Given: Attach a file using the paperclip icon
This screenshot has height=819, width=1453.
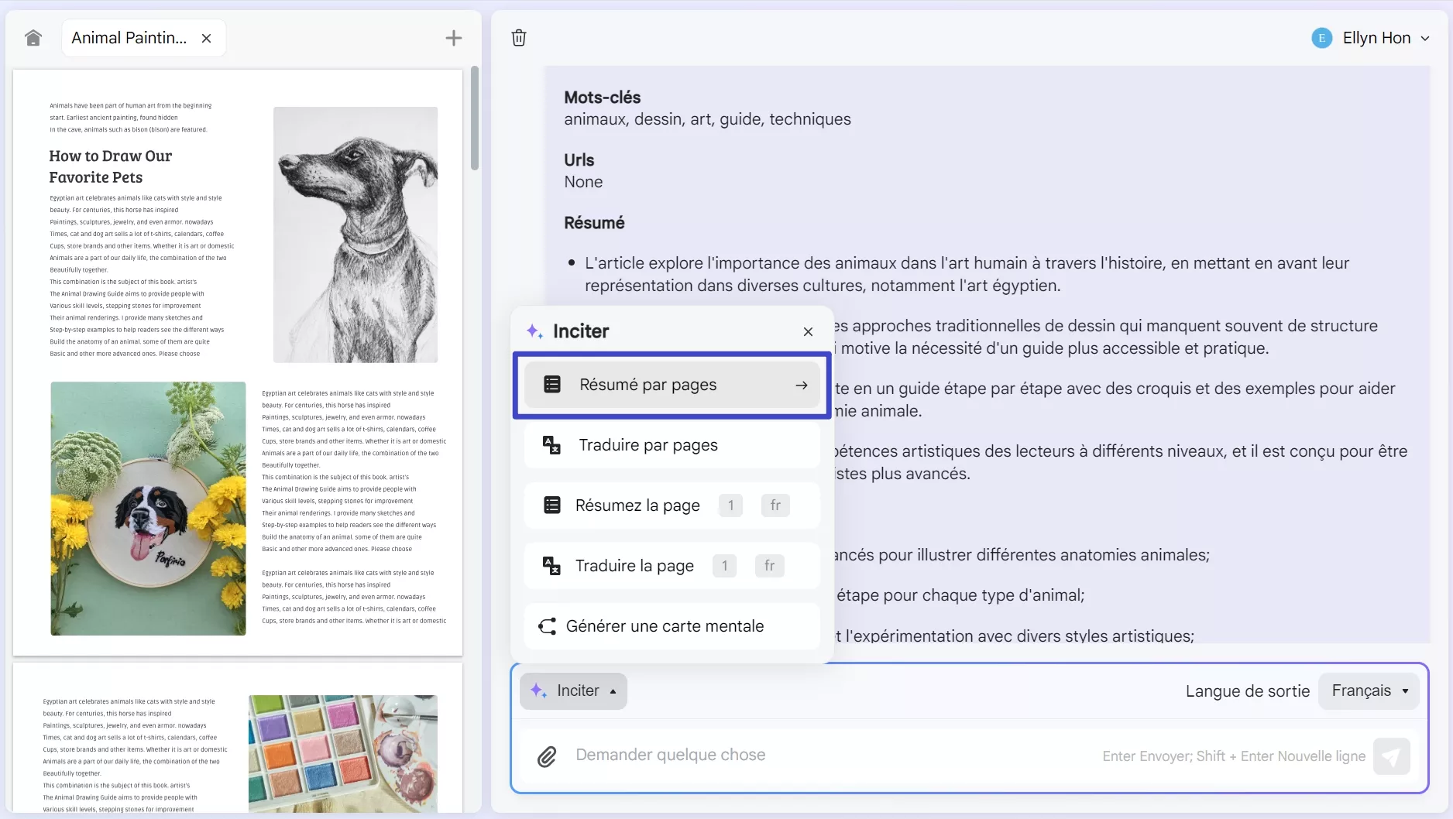Looking at the screenshot, I should 547,756.
